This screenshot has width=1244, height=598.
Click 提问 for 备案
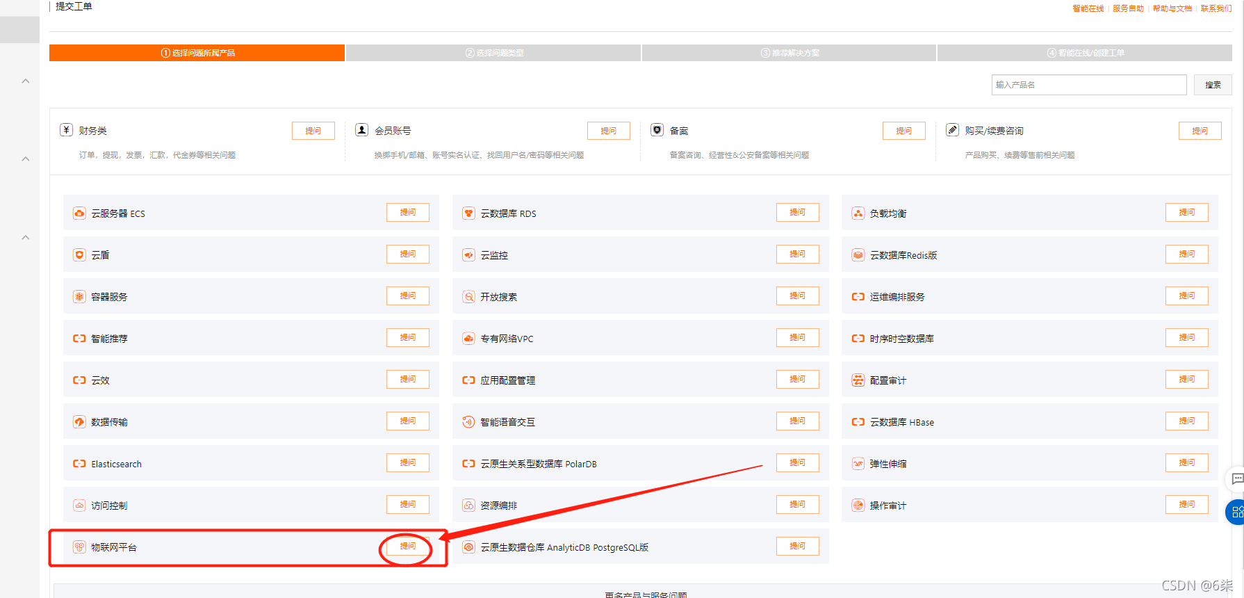[904, 131]
